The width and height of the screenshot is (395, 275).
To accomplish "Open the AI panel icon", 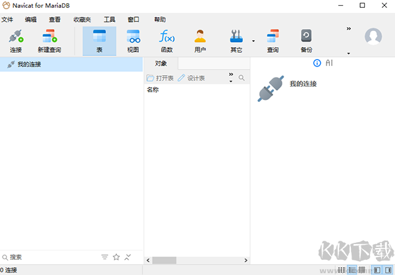I will point(329,63).
